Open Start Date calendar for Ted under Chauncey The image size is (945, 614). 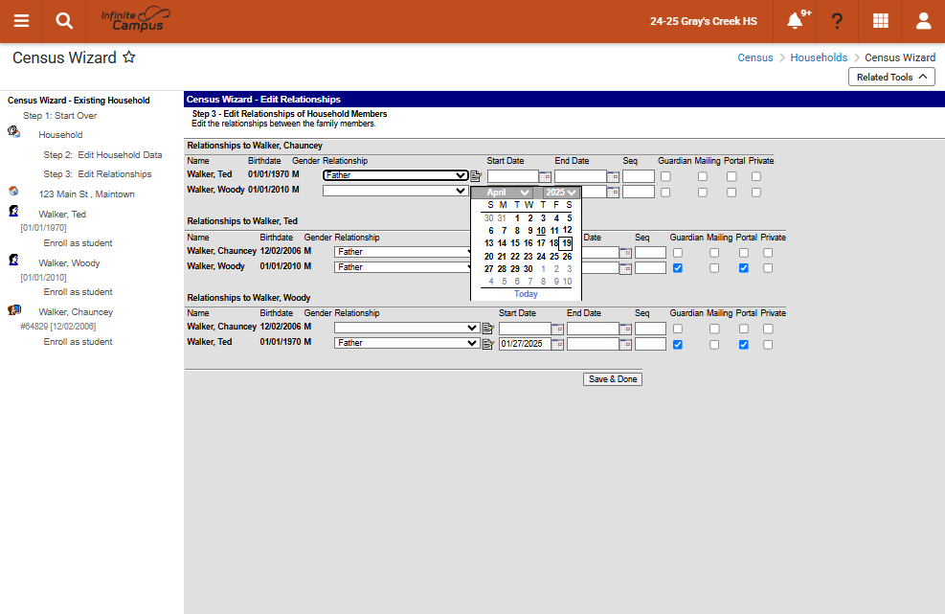[x=545, y=176]
